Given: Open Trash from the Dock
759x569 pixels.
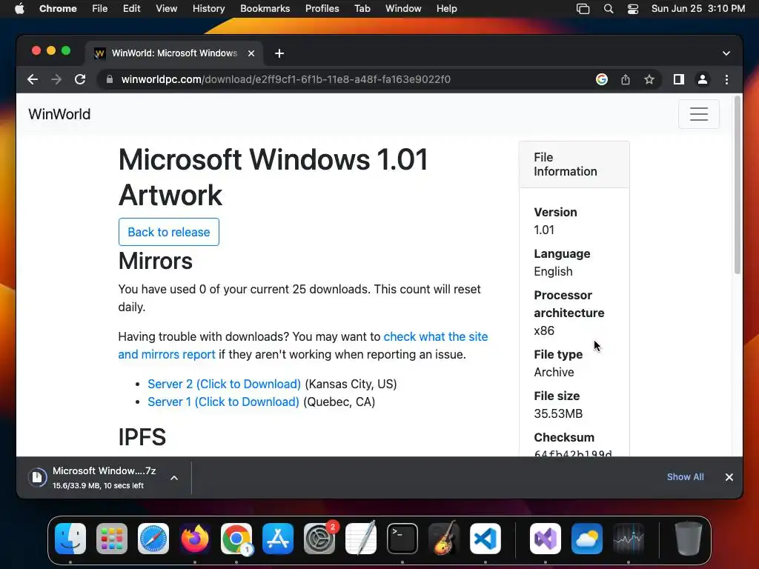Looking at the screenshot, I should tap(689, 539).
